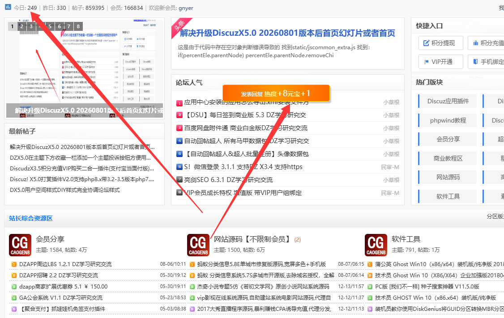Click green icon beside 杰奇小说专题5仿 thread
504x318 pixels.
192,287
